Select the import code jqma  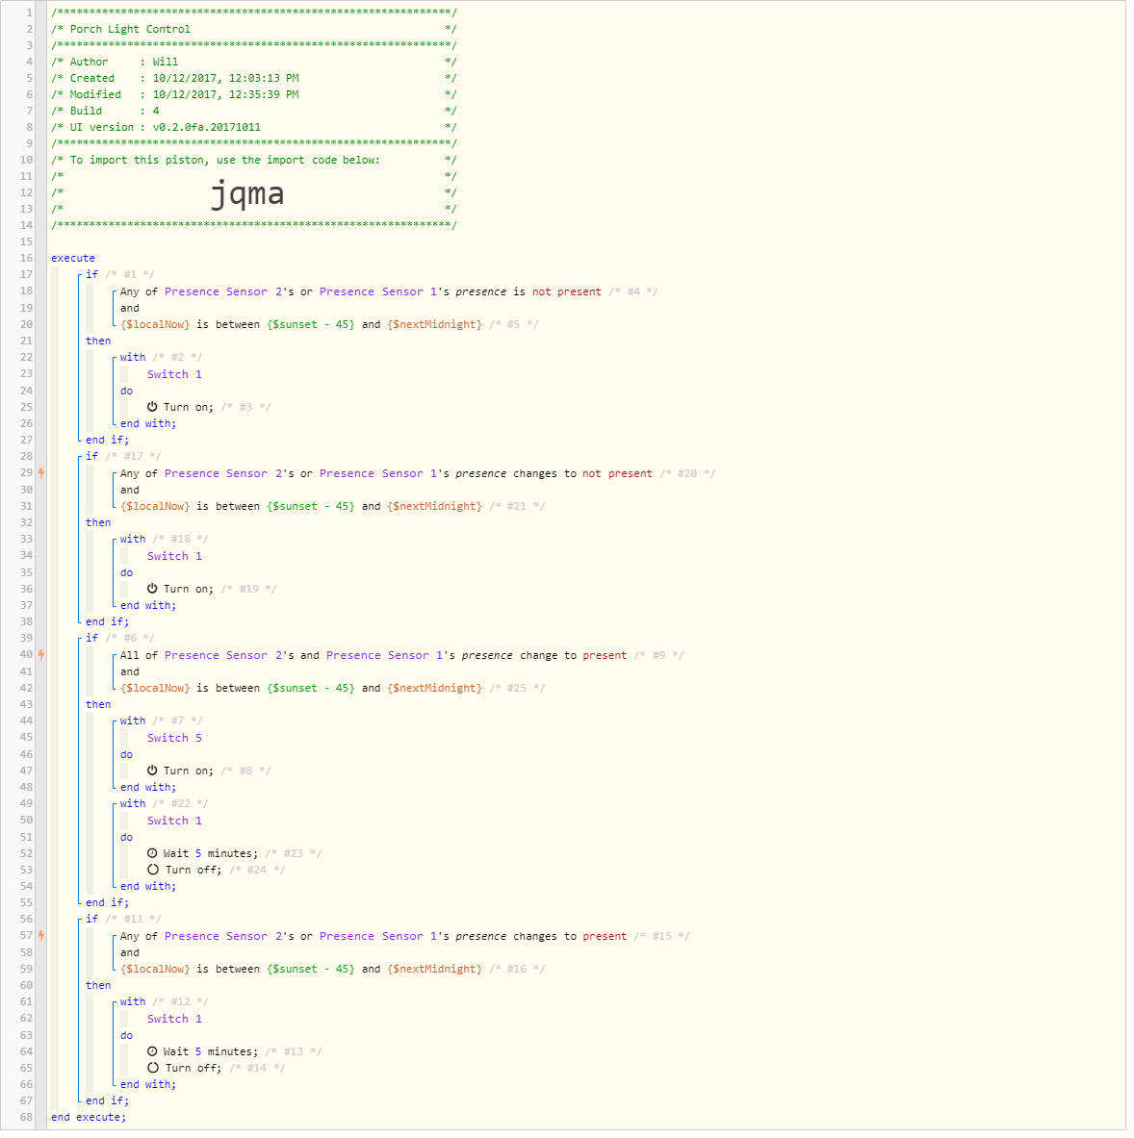tap(248, 195)
